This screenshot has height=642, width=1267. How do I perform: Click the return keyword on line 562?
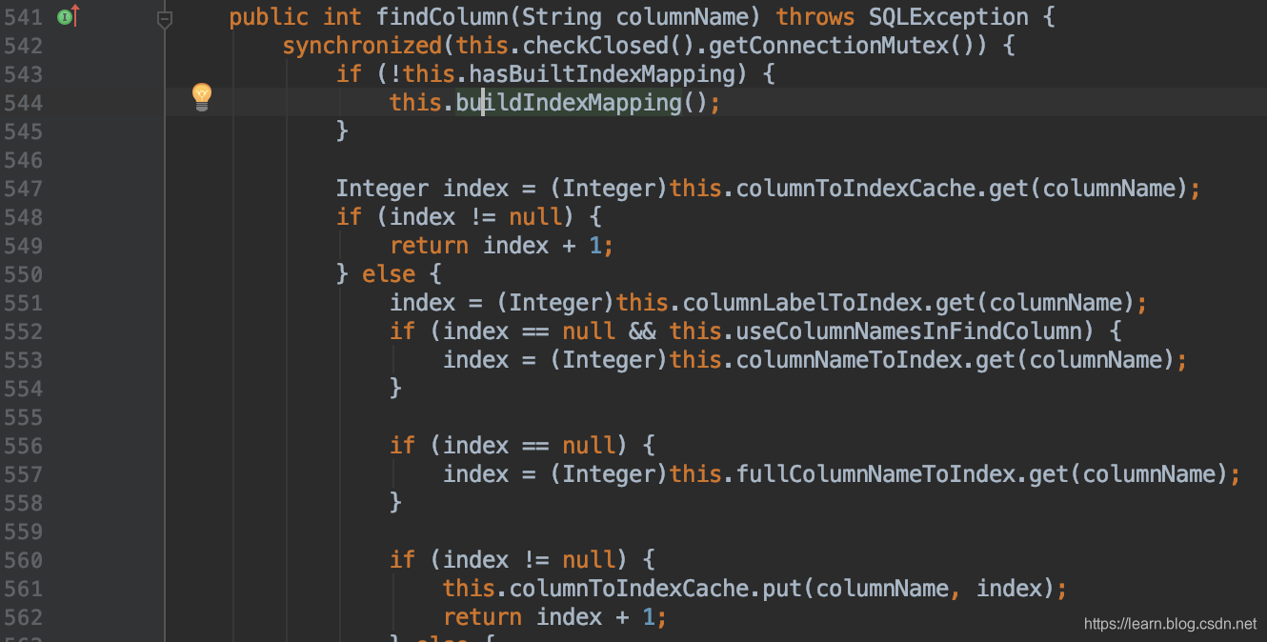[x=482, y=617]
